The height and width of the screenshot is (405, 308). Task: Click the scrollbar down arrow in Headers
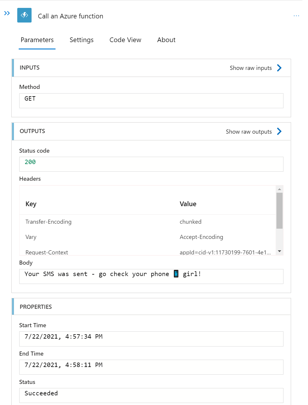click(280, 251)
